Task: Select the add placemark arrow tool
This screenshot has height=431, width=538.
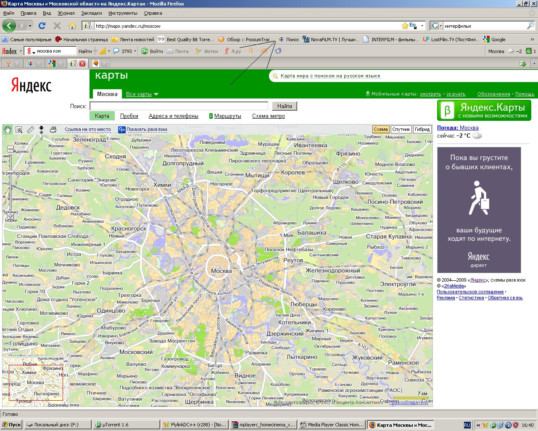Action: (41, 130)
